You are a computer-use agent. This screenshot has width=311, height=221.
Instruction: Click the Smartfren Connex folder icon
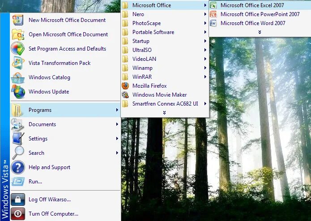click(125, 104)
